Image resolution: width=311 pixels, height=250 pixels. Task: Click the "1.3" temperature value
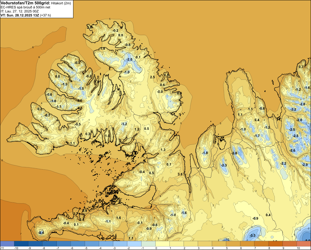[x=163, y=150]
